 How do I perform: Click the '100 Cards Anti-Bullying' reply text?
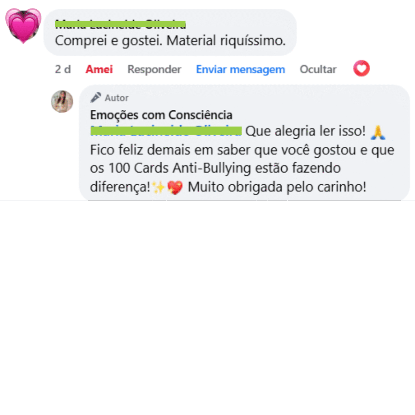pyautogui.click(x=180, y=168)
